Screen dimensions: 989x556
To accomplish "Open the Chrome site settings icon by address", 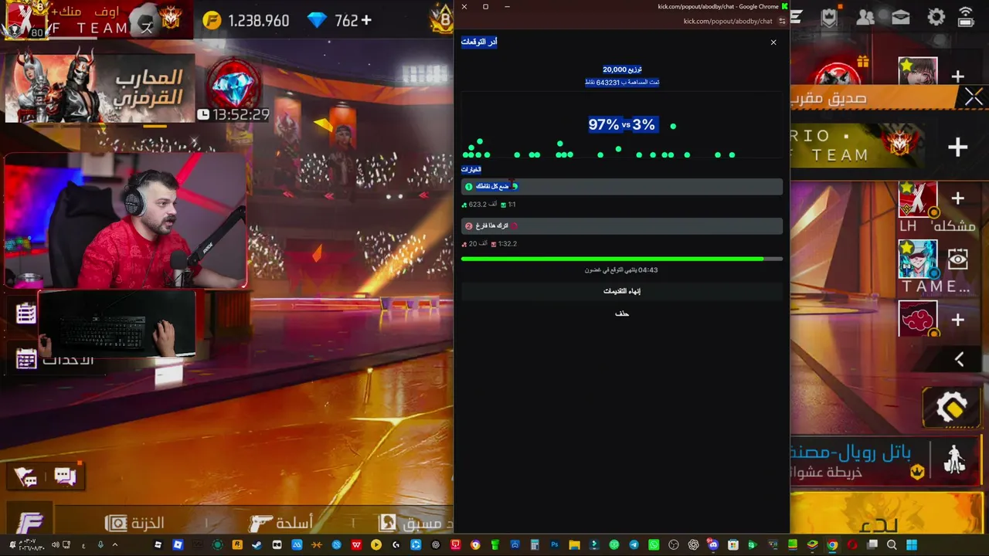I will 782,22.
